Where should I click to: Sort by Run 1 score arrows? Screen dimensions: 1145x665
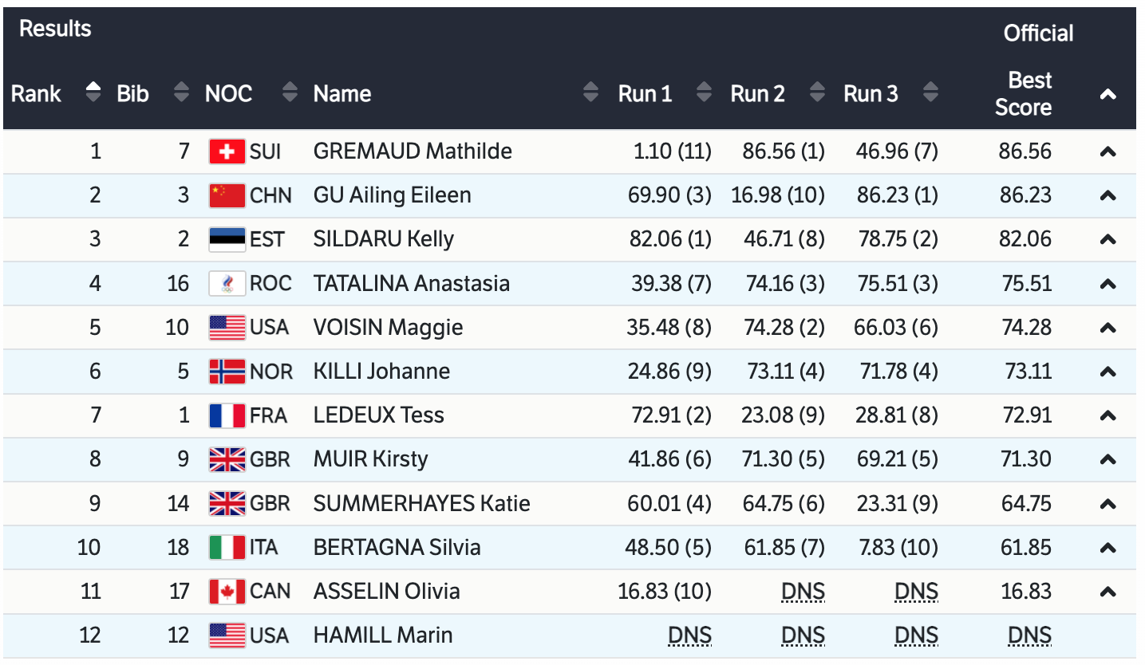(x=704, y=93)
